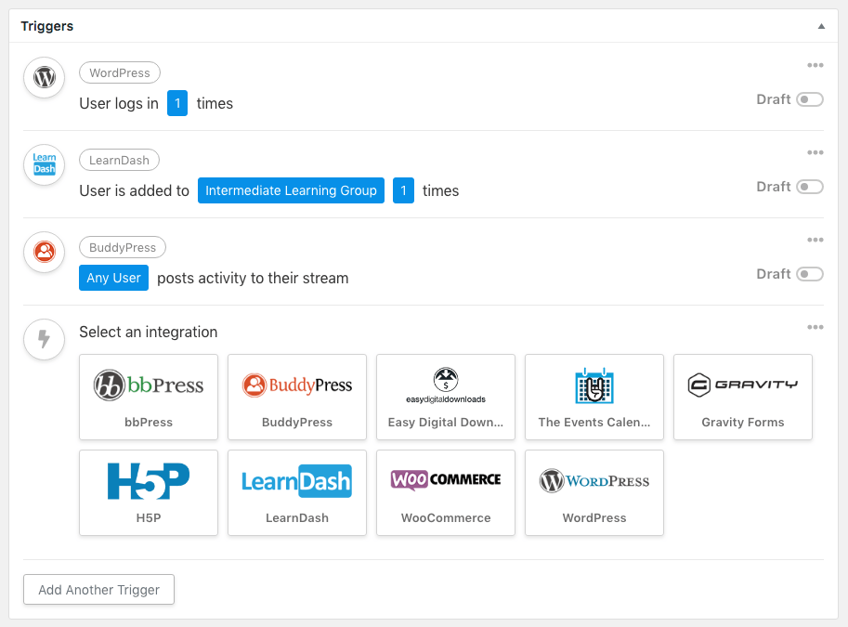Click the Triggers panel heading

(47, 26)
